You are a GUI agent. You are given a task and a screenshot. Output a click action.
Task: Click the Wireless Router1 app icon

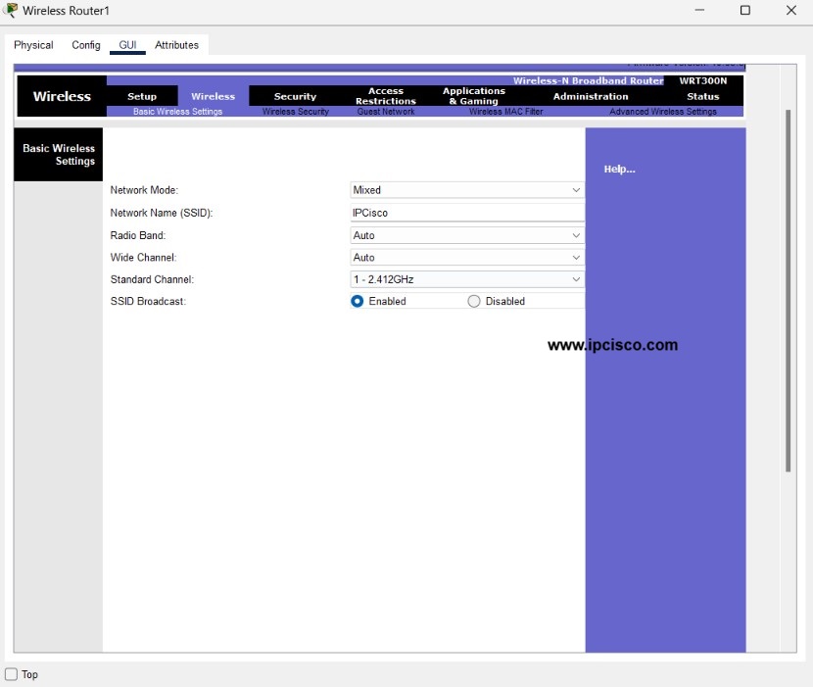click(10, 11)
